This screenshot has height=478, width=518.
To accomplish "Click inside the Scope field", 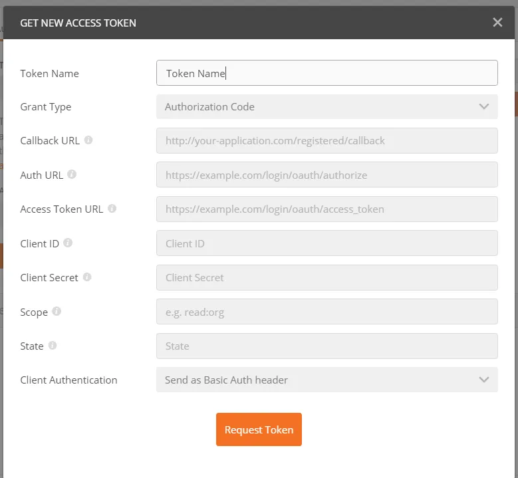I will (x=326, y=312).
